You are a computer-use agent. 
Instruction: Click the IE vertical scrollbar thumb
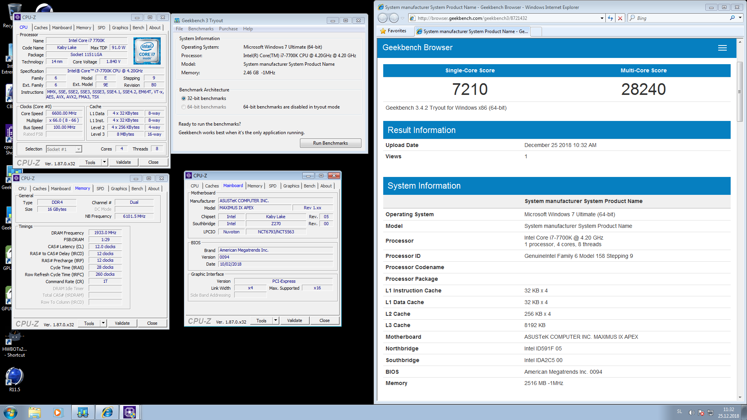tap(740, 92)
